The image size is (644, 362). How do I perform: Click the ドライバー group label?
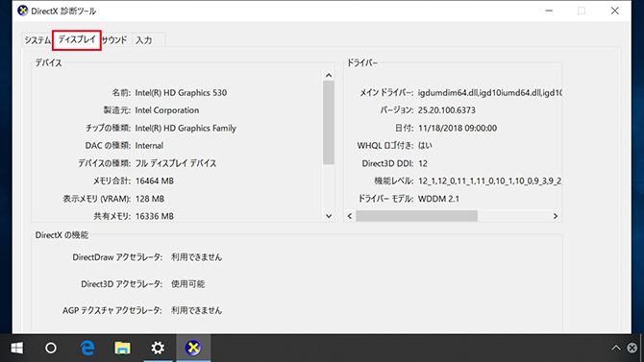[x=361, y=62]
